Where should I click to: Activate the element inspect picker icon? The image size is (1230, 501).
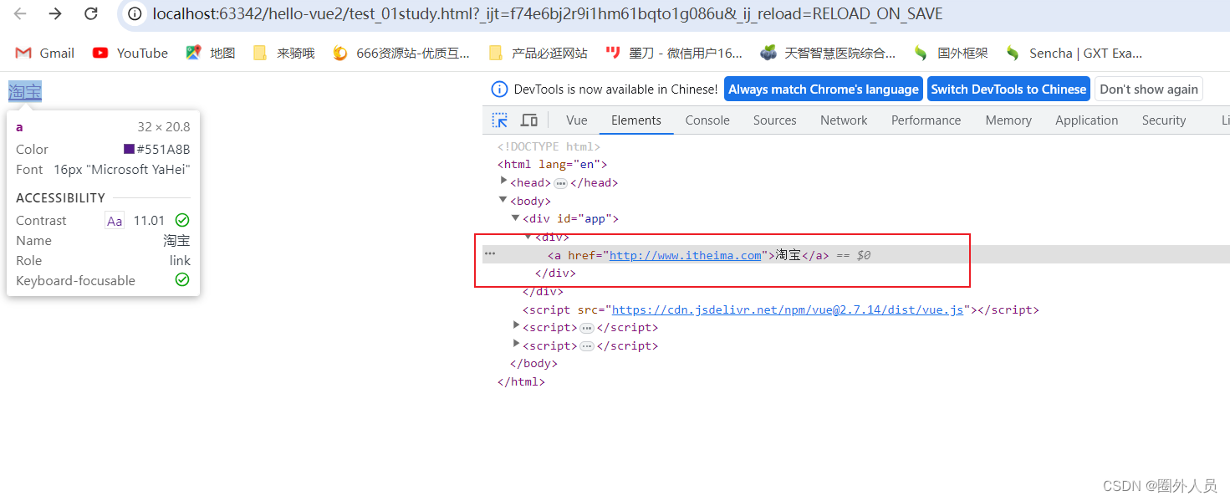pos(500,120)
